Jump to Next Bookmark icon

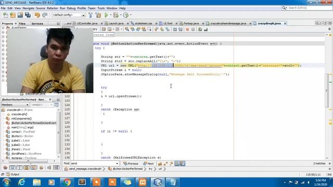162,29
